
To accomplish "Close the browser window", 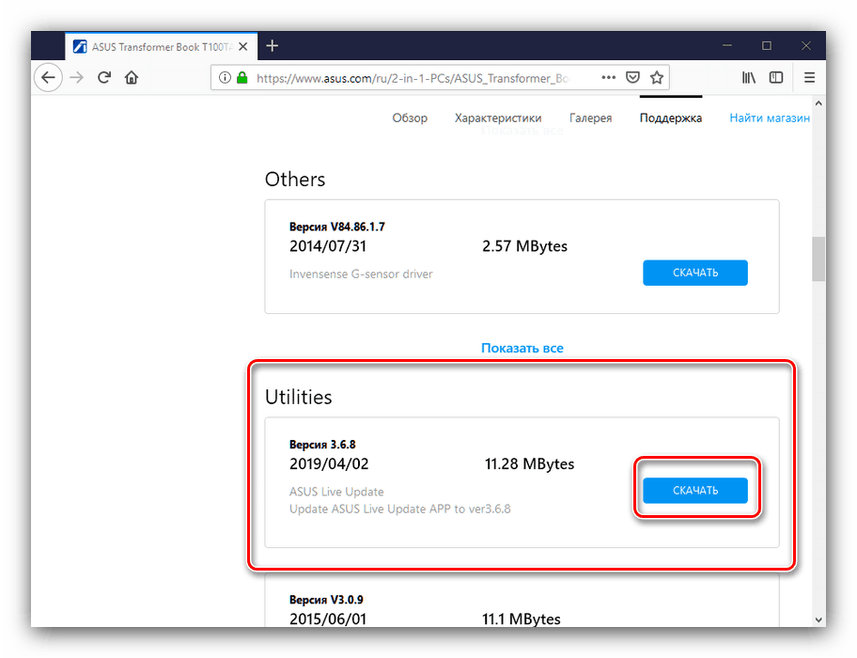I will point(805,46).
